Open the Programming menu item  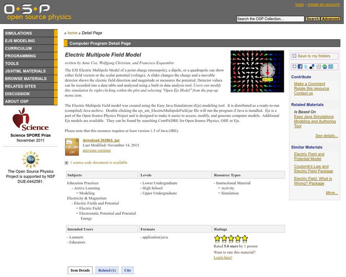30,56
